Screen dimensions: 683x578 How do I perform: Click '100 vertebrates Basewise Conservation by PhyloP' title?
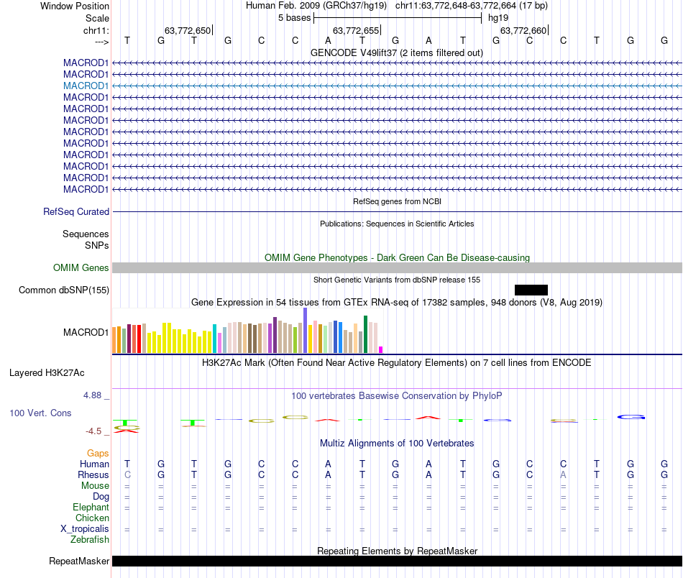click(x=396, y=396)
